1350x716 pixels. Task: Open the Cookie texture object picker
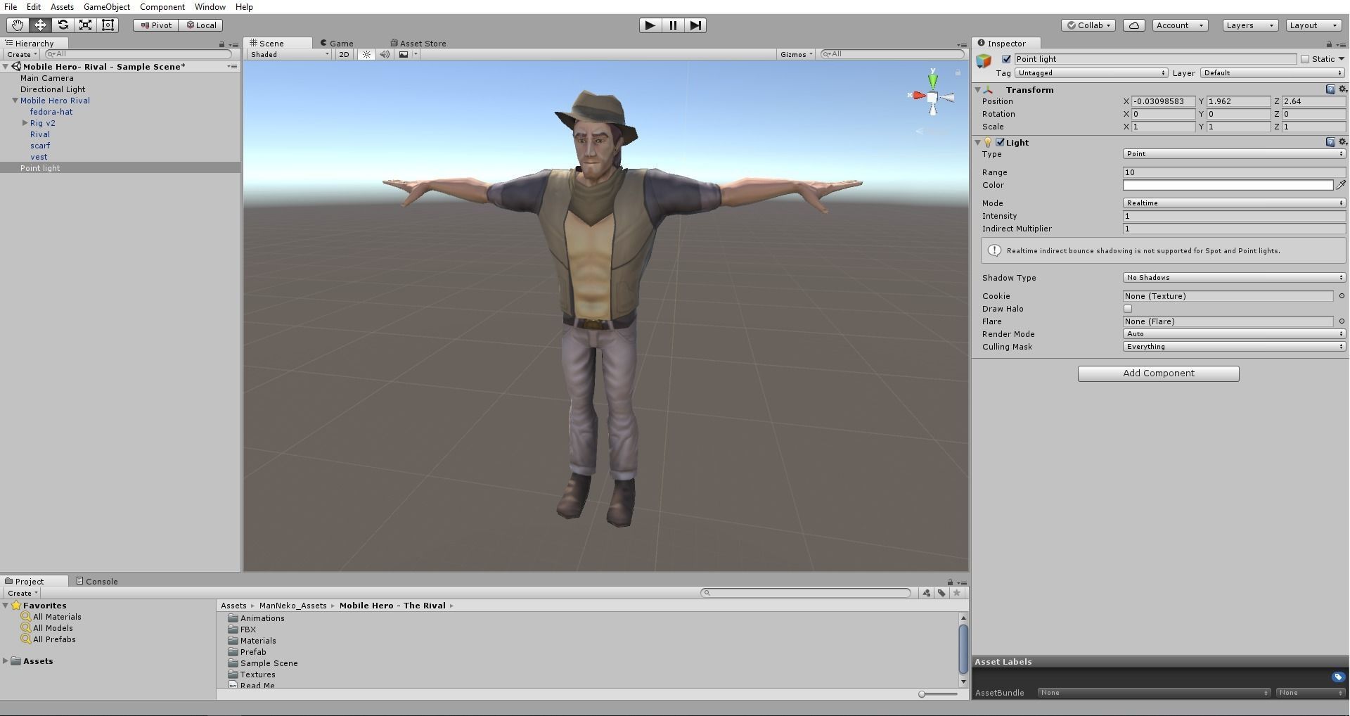coord(1342,296)
